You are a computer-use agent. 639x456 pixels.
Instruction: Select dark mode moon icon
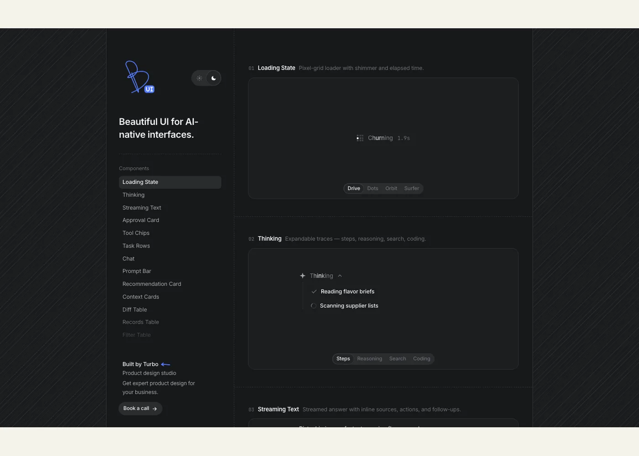[213, 78]
